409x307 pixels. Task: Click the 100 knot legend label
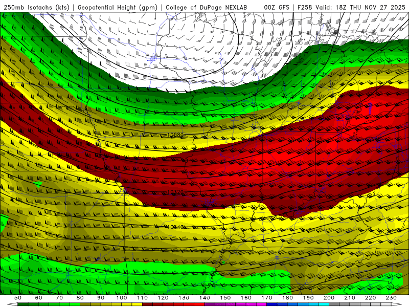[x=122, y=298]
